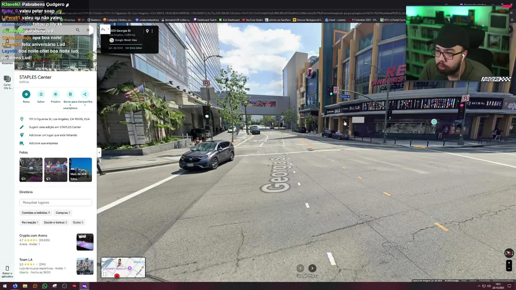The width and height of the screenshot is (516, 290).
Task: Click 'Sugerir uma edição em STAPLES Center'
Action: pyautogui.click(x=56, y=127)
